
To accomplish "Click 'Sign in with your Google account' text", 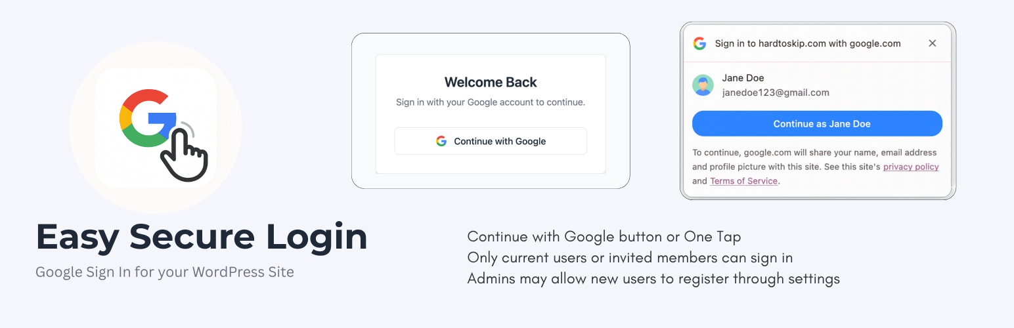I will click(x=490, y=102).
